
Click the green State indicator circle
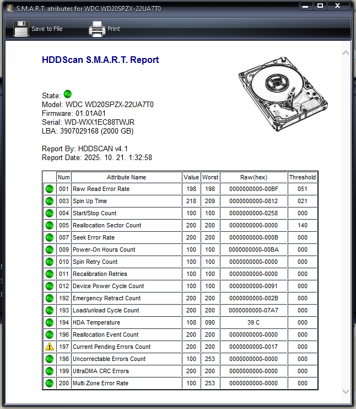68,94
